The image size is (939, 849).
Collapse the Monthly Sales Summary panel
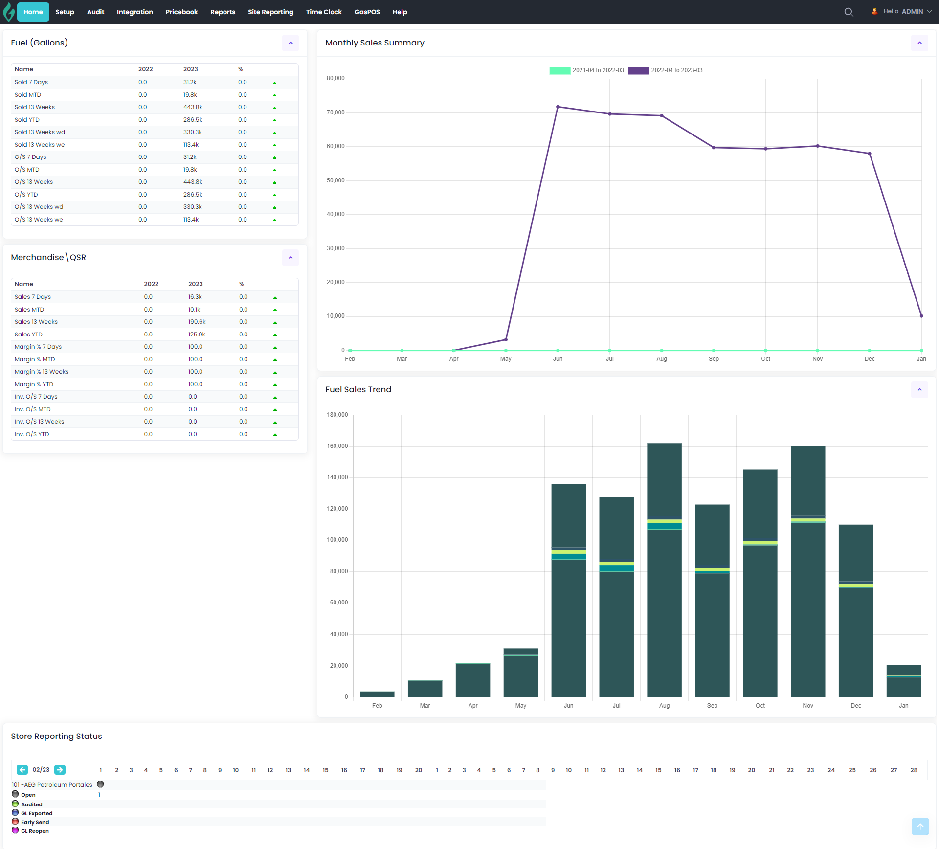point(919,43)
